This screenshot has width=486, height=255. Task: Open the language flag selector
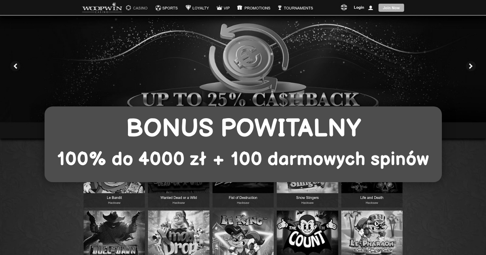coord(344,7)
